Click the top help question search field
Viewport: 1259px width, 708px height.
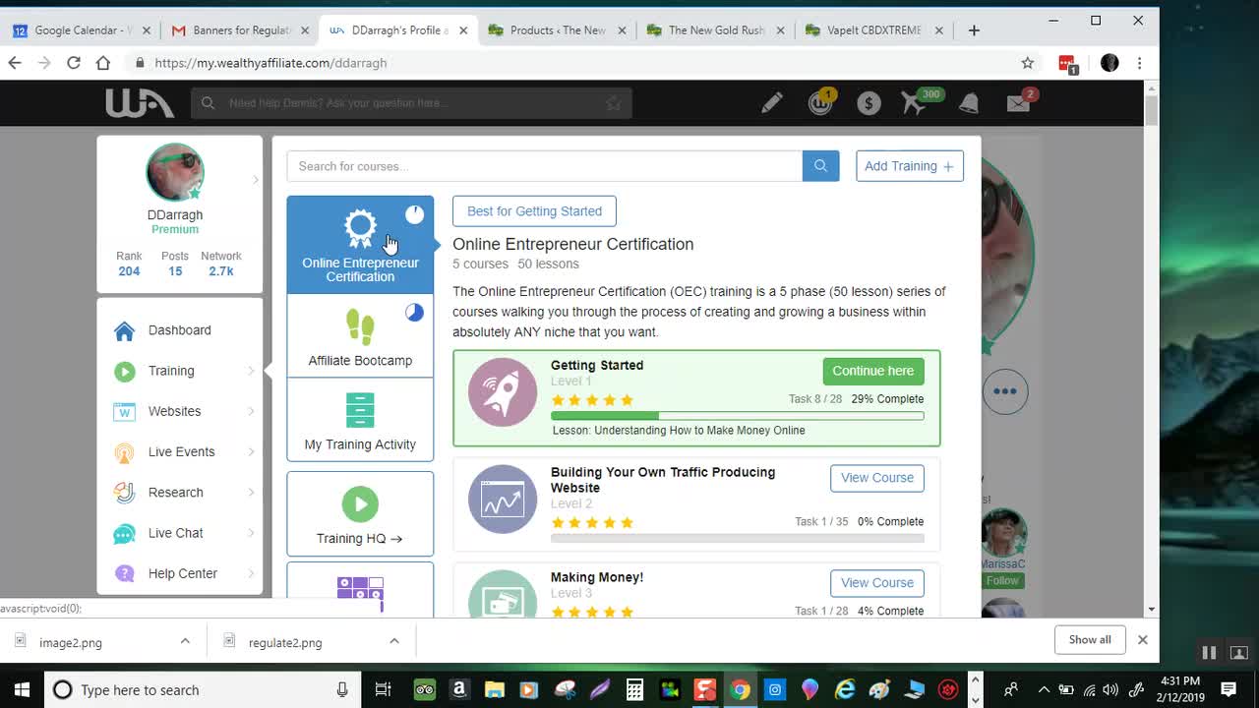click(411, 103)
